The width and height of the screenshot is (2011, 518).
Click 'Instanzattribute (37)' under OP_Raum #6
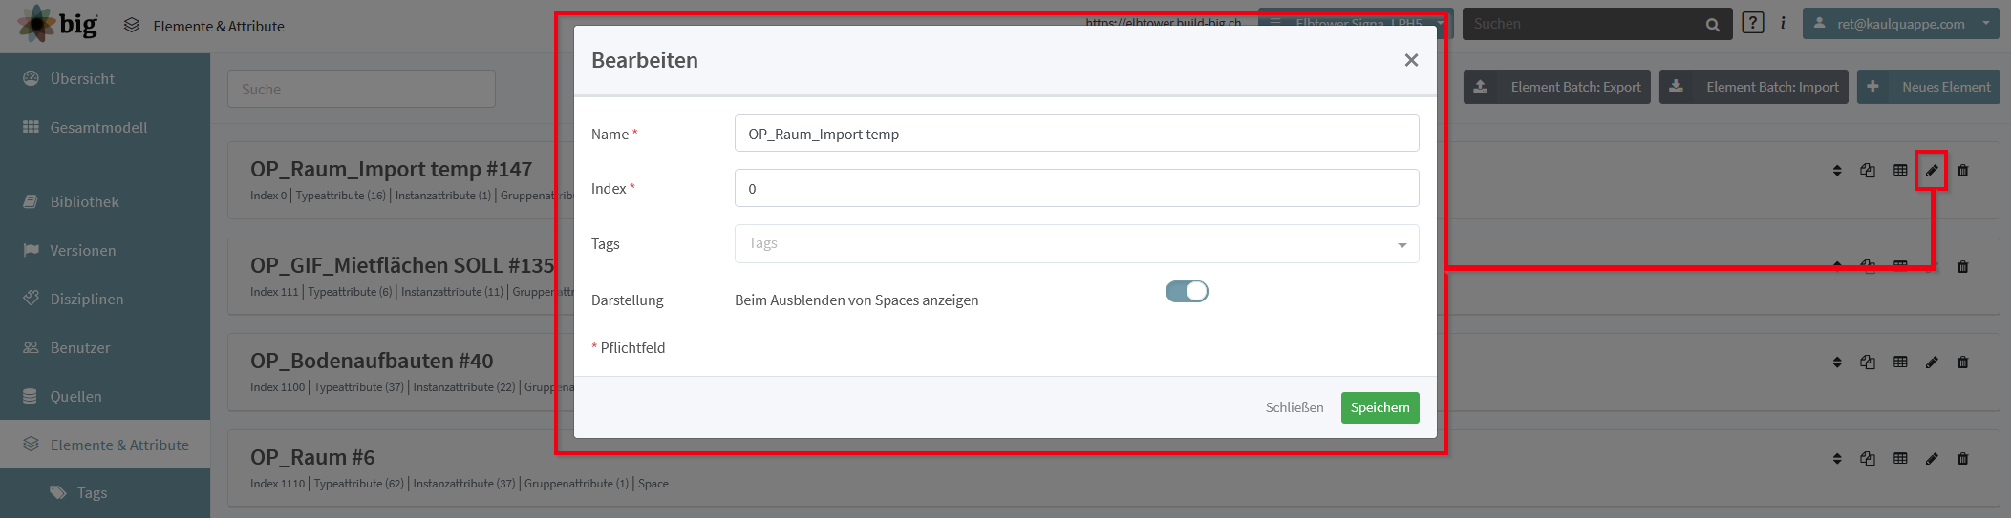pyautogui.click(x=464, y=484)
